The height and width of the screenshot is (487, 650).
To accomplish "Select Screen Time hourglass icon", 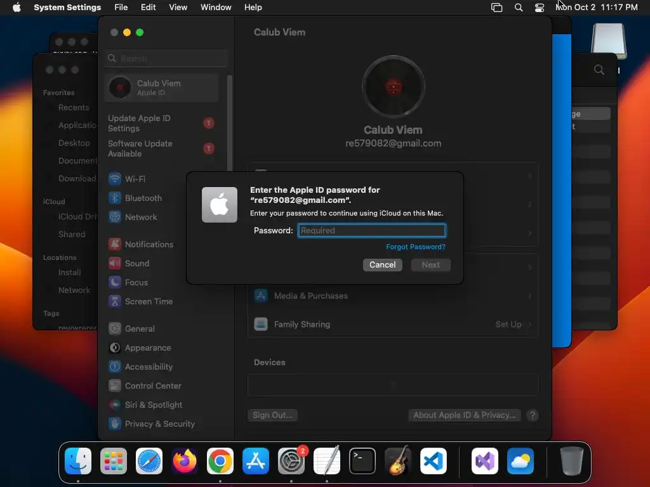I will pyautogui.click(x=115, y=301).
